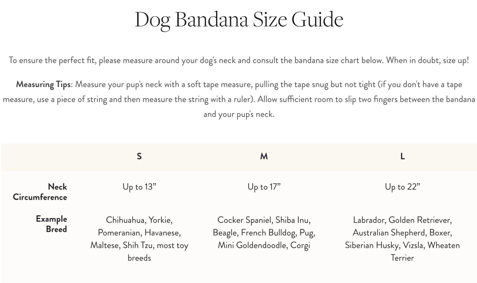Click the Dog Bandana Size Guide heading
477x283 pixels.
click(239, 19)
